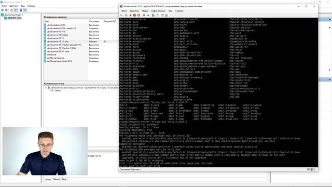The image size is (332, 187).
Task: Select running ubuntu-server-19.10 -php VM
Action: point(58,42)
